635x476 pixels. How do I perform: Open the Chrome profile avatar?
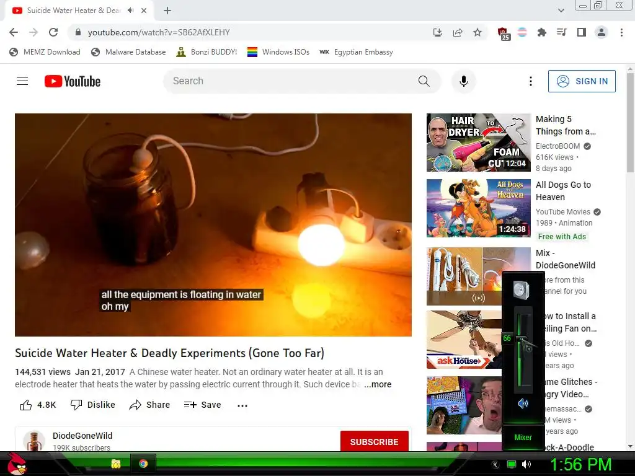click(602, 32)
